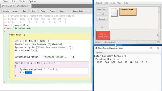Click 'Scanner sc = new Scanner' line
This screenshot has width=162, height=91.
pos(39,44)
